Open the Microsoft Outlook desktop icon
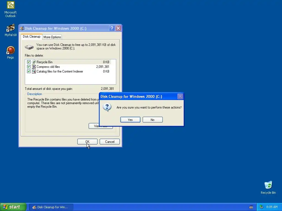The height and width of the screenshot is (211, 282). click(x=10, y=9)
